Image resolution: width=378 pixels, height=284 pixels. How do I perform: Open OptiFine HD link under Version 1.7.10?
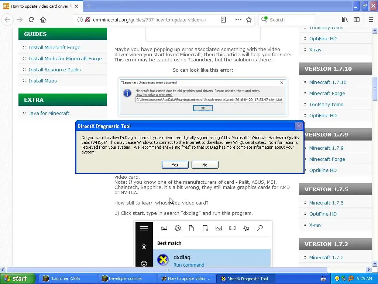(323, 115)
